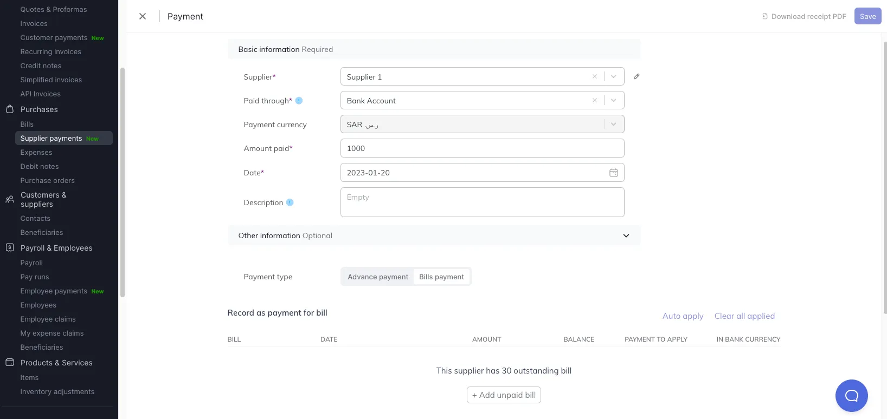Screen dimensions: 887x419
Task: Open the Supplier dropdown chevron
Action: (x=613, y=76)
